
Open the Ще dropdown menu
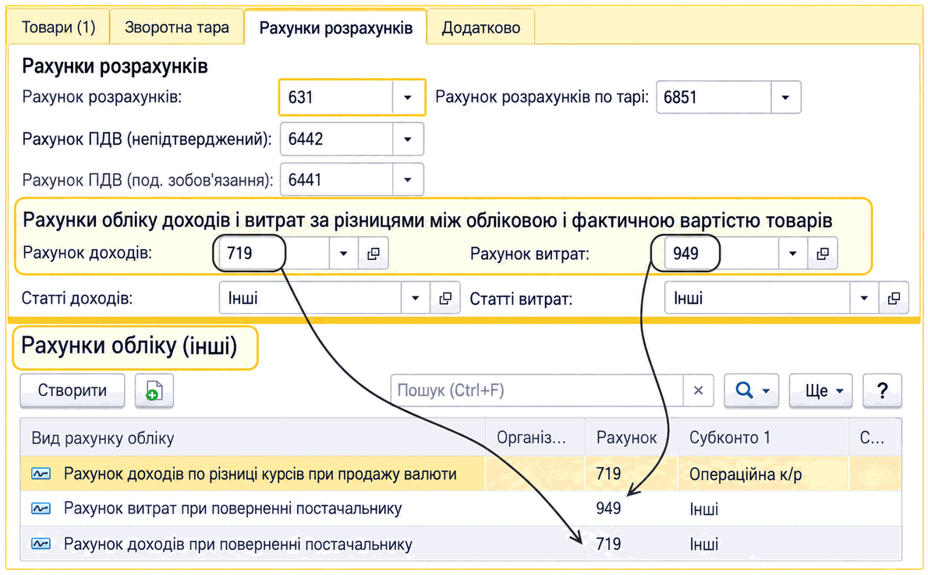coord(821,391)
